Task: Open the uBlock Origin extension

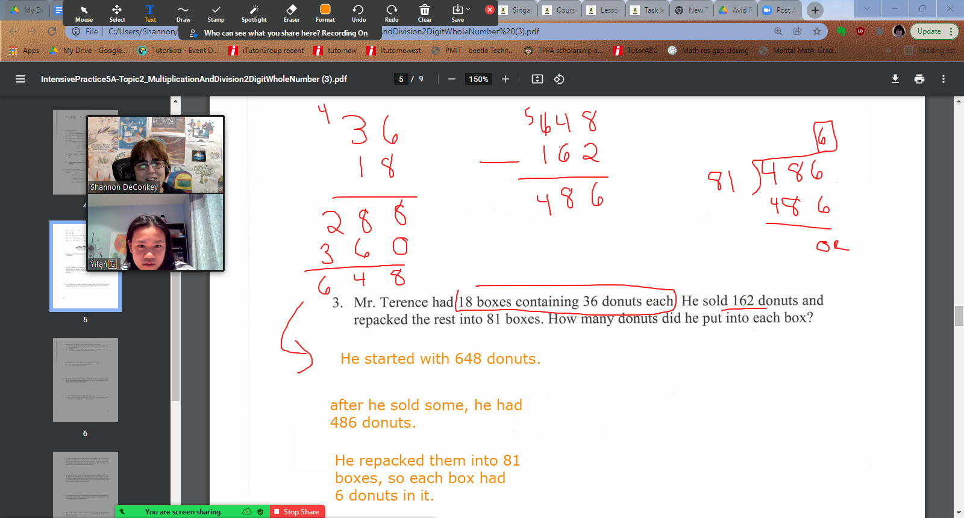Action: (x=860, y=31)
